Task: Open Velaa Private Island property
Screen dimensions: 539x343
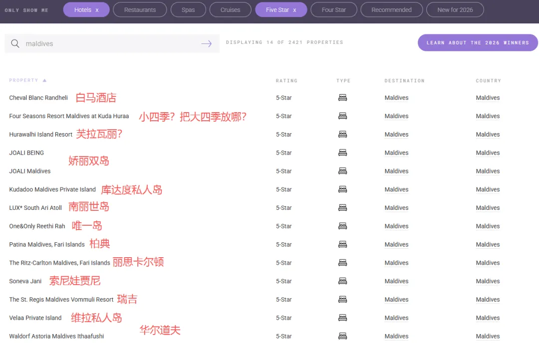Action: tap(35, 318)
